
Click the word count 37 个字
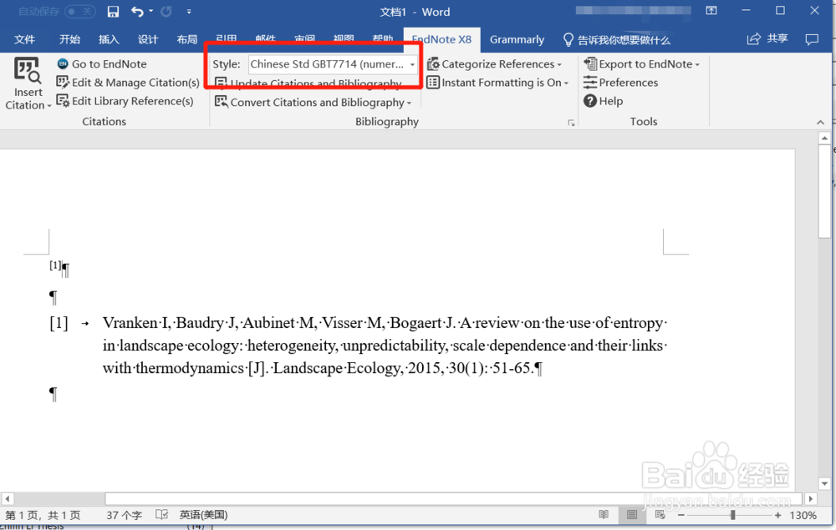click(125, 515)
